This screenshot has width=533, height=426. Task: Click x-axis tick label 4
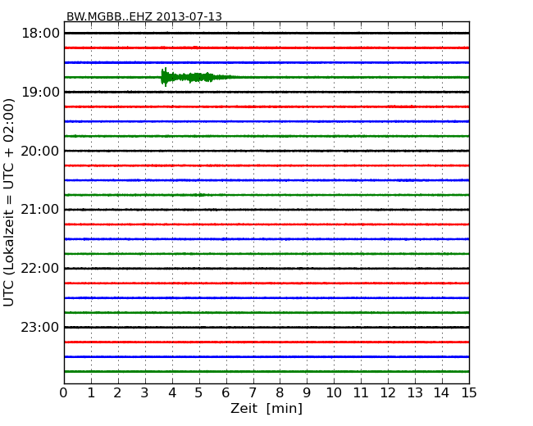pos(172,393)
